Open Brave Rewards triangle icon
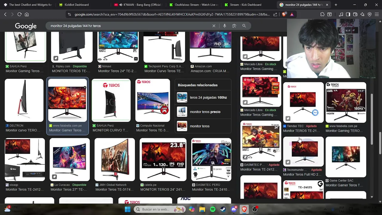382x215 pixels. point(292,14)
